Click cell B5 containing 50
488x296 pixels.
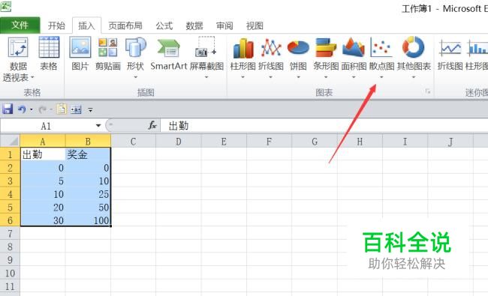[88, 207]
